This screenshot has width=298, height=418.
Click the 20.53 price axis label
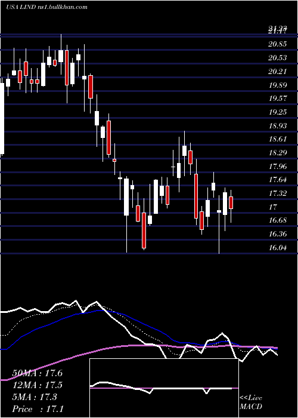pos(278,58)
